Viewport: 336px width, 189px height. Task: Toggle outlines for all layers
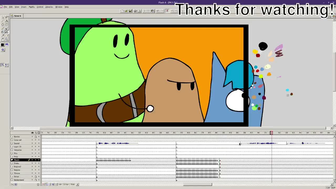[x=39, y=133]
